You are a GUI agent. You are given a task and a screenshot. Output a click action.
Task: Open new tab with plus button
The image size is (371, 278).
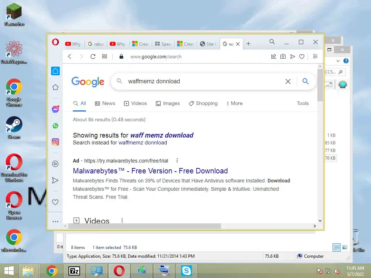(248, 44)
